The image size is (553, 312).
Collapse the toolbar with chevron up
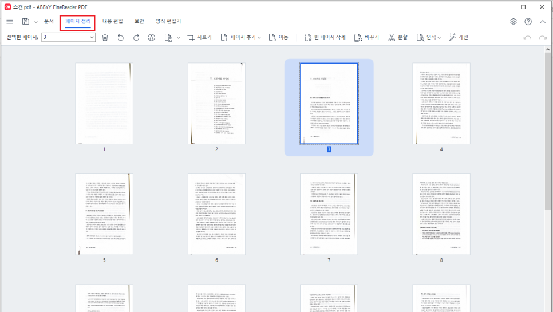point(543,22)
